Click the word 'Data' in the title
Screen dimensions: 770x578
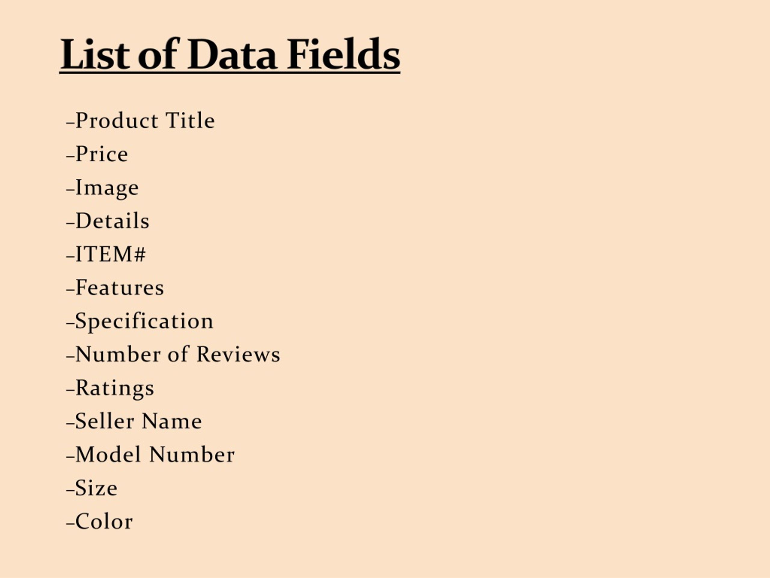(232, 55)
